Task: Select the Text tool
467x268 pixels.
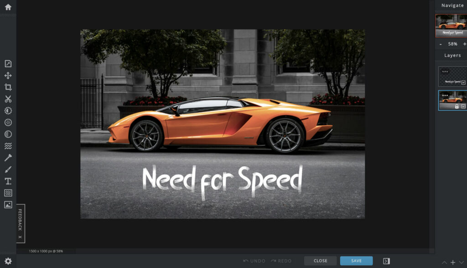Action: [x=8, y=181]
